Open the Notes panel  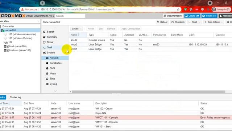50,42
